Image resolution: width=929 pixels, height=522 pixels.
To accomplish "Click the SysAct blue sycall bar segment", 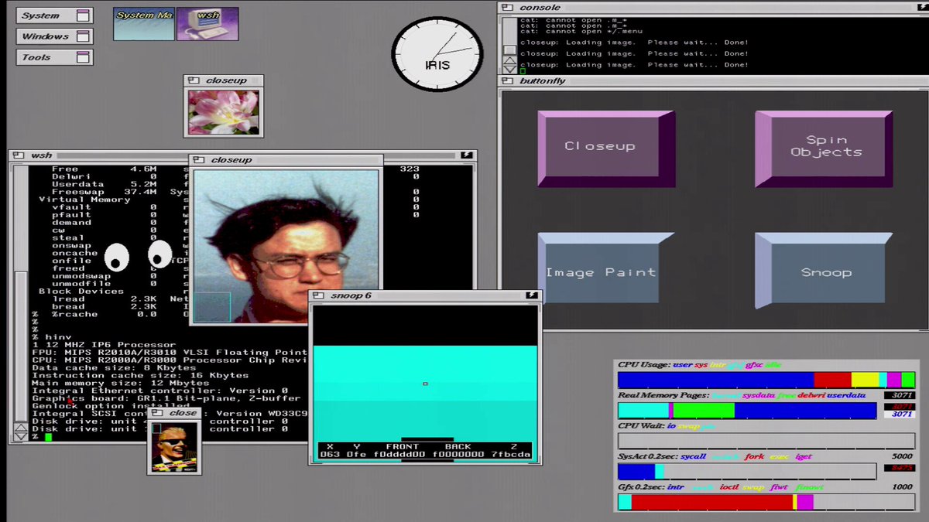I will 636,471.
